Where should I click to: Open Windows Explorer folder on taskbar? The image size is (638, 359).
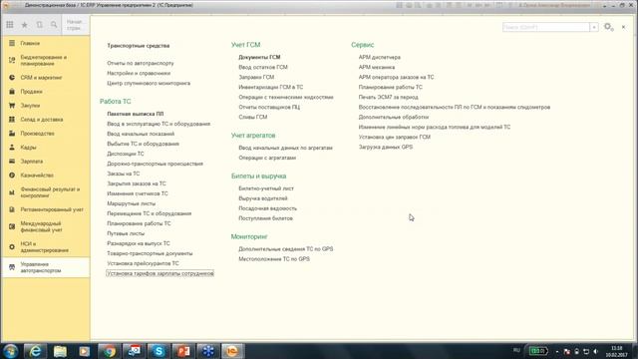pyautogui.click(x=60, y=351)
